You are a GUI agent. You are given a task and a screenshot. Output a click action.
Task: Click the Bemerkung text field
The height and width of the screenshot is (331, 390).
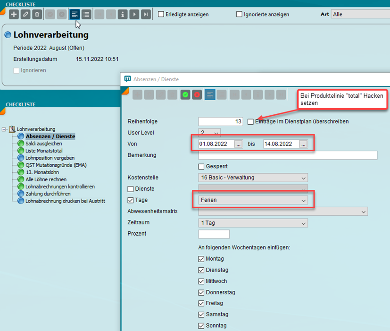pyautogui.click(x=288, y=155)
